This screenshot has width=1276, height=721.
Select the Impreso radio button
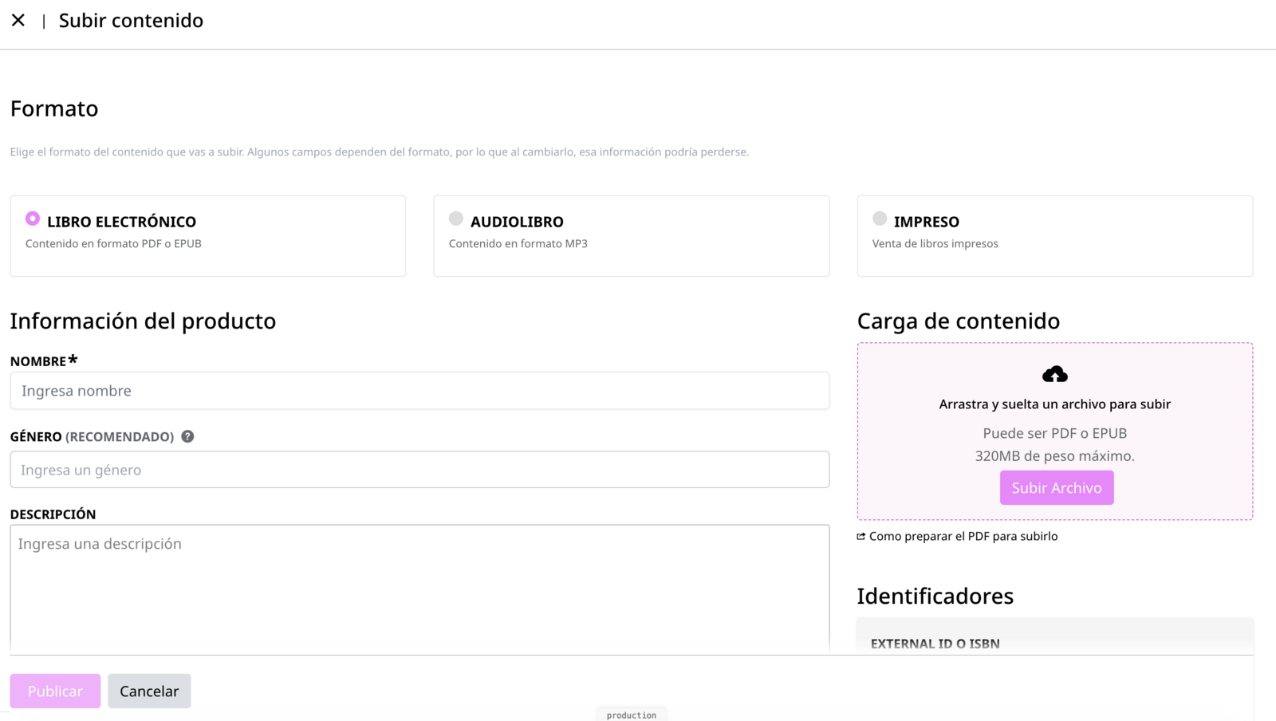click(880, 219)
